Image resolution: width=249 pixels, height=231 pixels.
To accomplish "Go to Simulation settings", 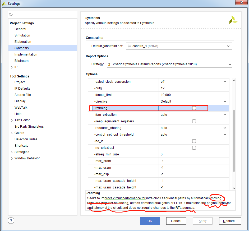I will click(22, 35).
